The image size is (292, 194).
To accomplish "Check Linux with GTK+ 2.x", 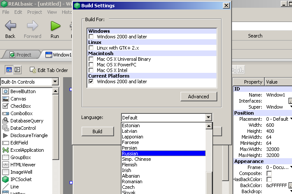I will (x=91, y=48).
